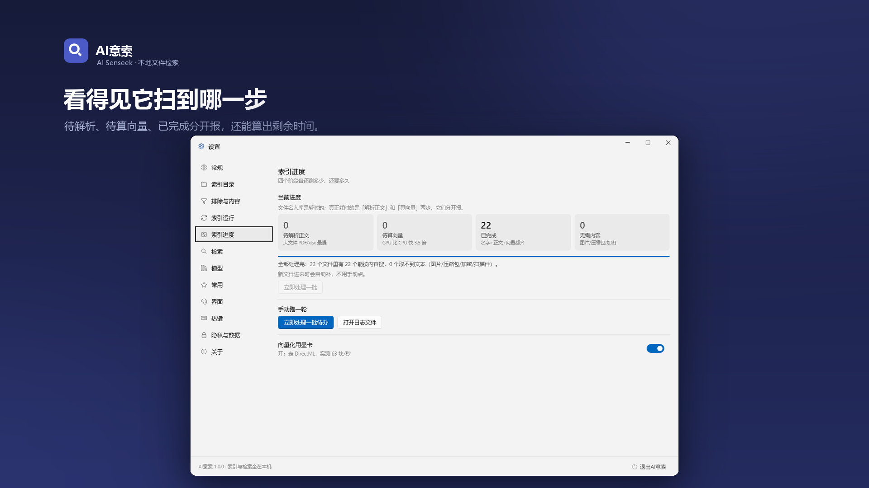The height and width of the screenshot is (488, 869).
Task: Maximize the 设置 window
Action: pos(648,143)
